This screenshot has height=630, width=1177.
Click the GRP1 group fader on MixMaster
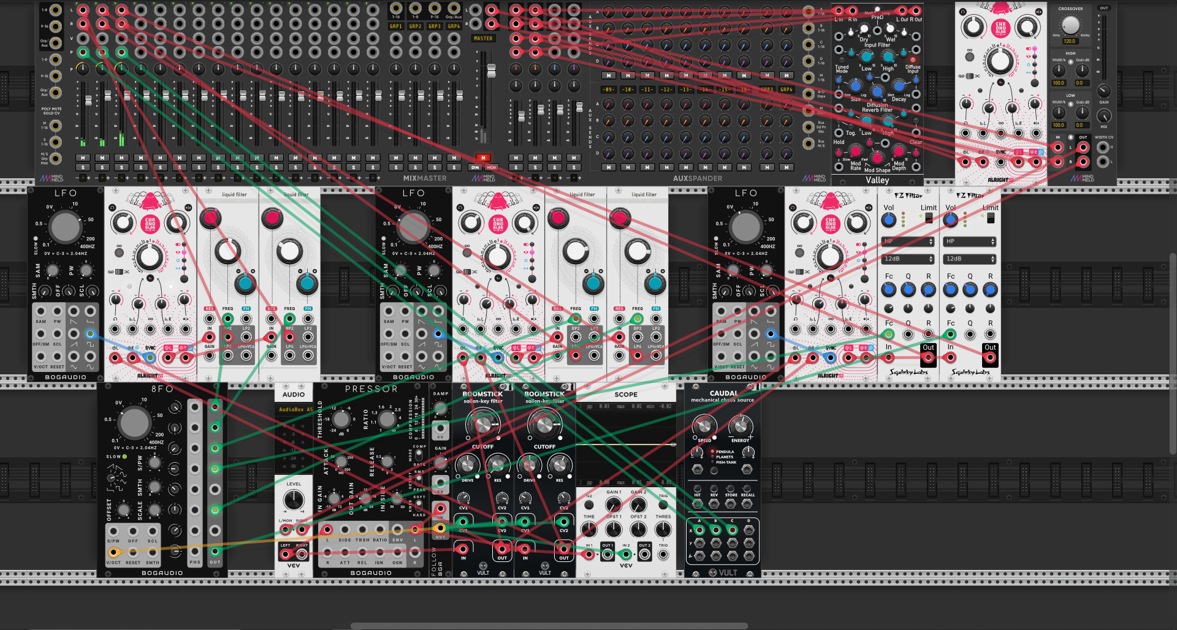coord(401,96)
